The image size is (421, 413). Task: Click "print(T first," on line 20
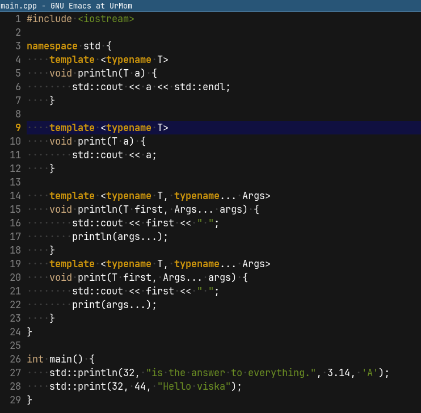117,277
